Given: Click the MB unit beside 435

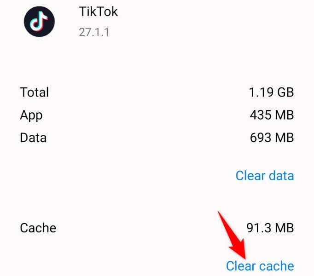Looking at the screenshot, I should [x=285, y=115].
